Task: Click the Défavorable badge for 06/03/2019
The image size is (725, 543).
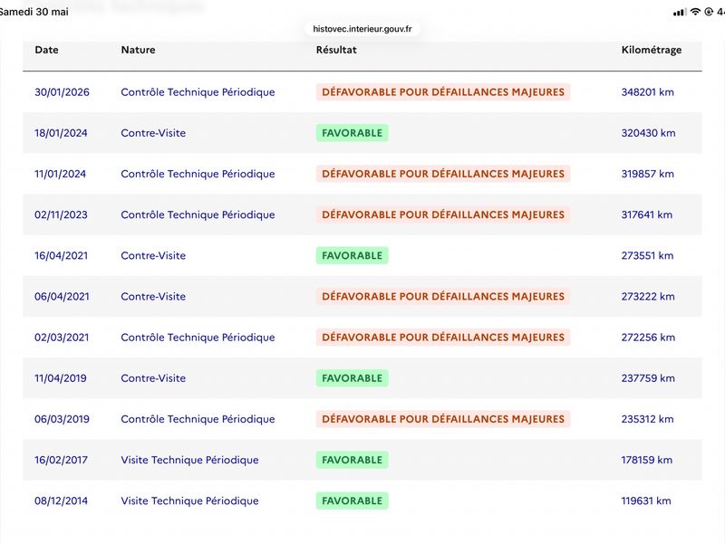Action: point(443,419)
